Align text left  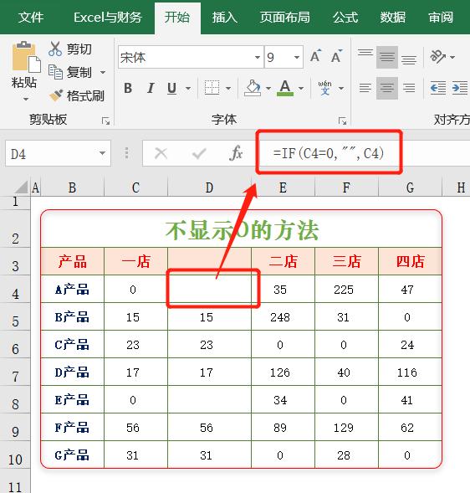(x=365, y=88)
